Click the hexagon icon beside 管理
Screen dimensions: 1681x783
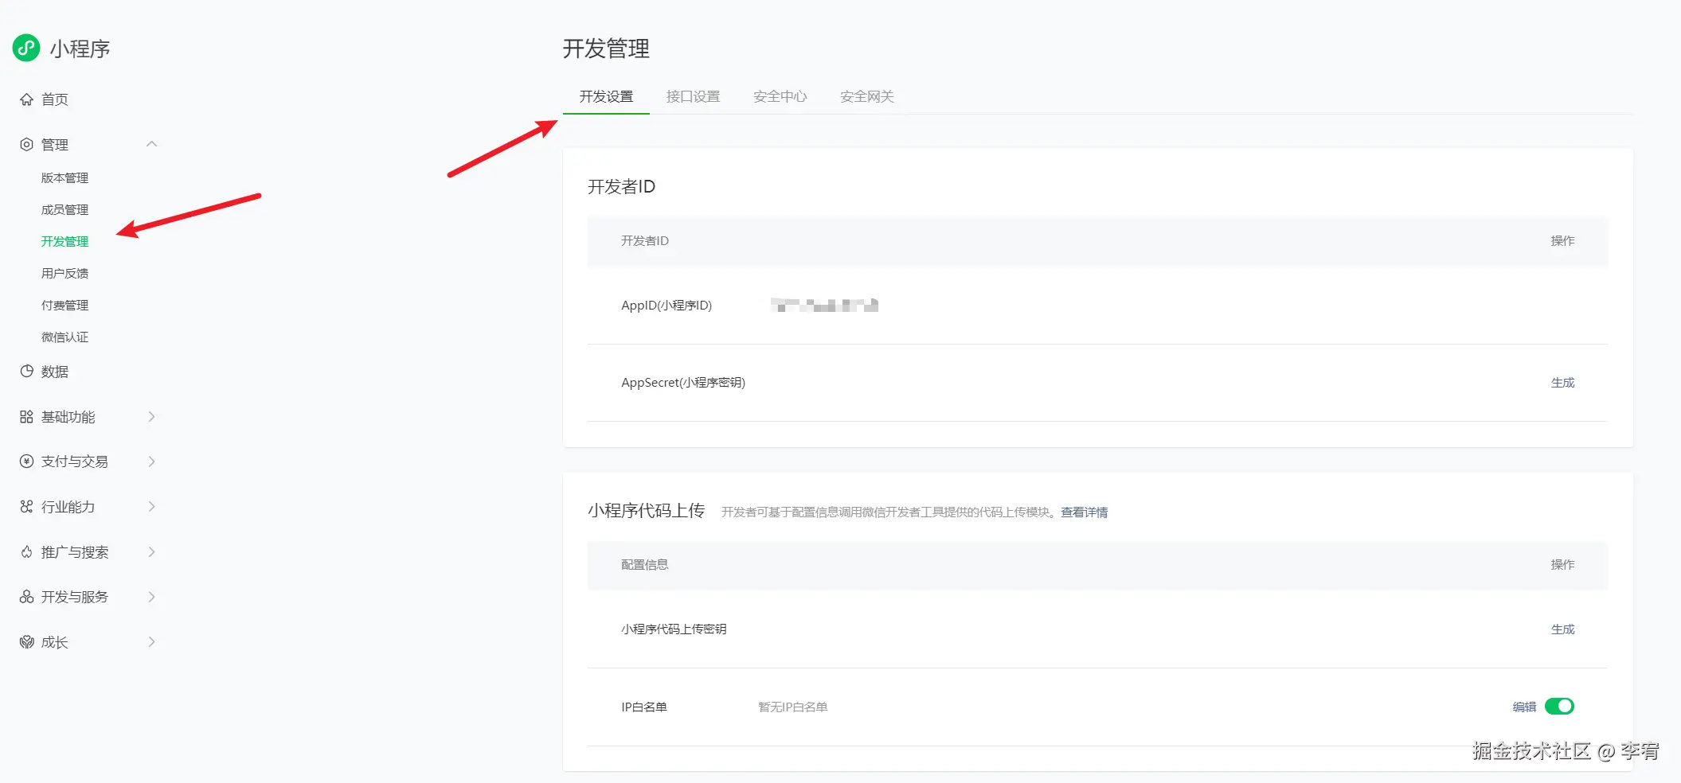(x=26, y=144)
